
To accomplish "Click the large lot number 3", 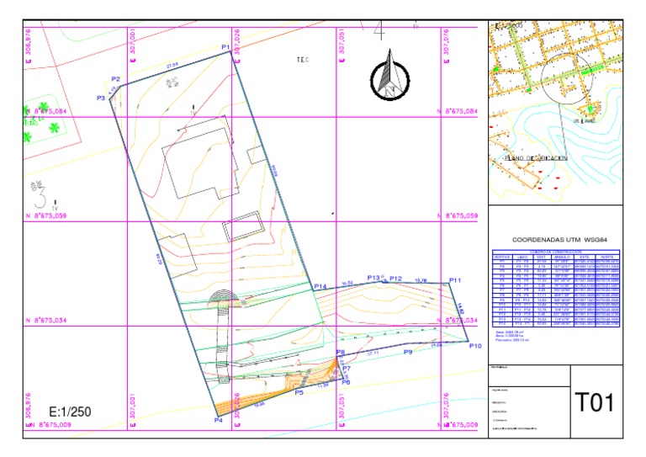I will (x=40, y=197).
